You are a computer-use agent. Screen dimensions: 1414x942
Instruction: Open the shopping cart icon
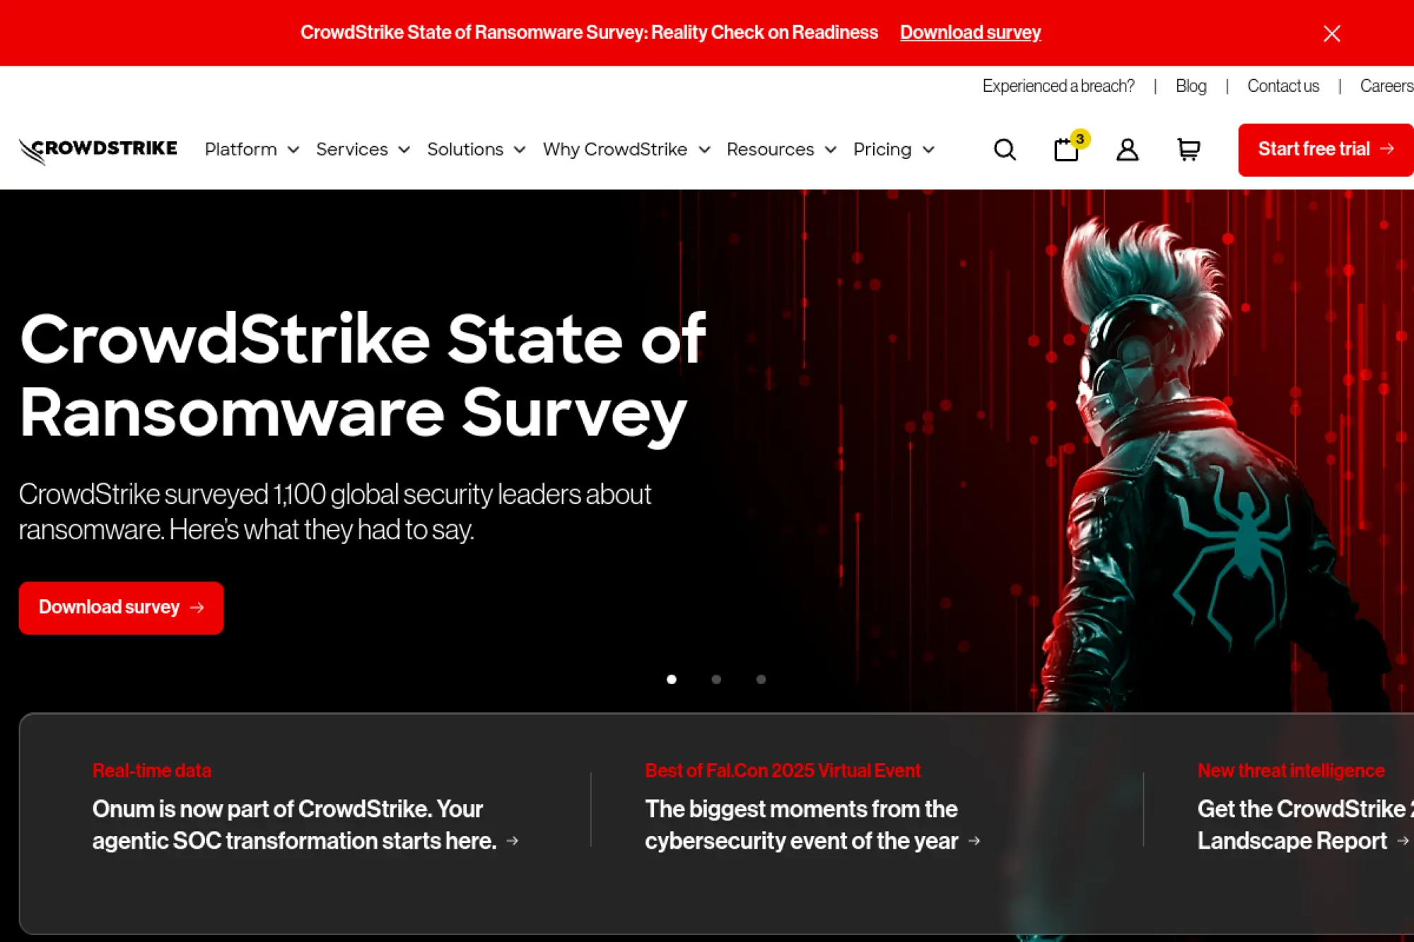(1188, 150)
